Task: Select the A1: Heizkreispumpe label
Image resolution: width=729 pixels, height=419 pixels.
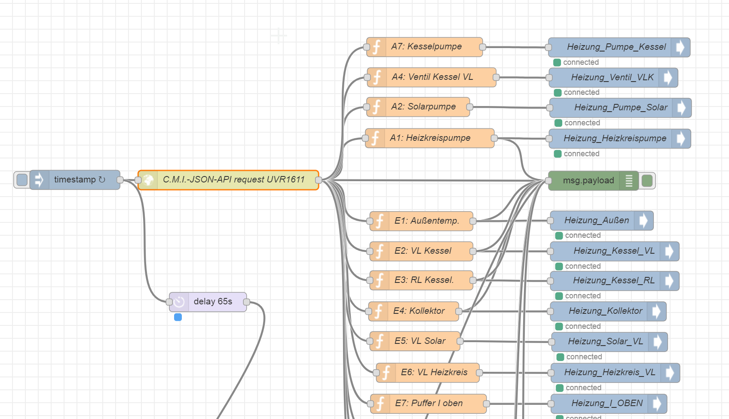Action: pyautogui.click(x=430, y=138)
